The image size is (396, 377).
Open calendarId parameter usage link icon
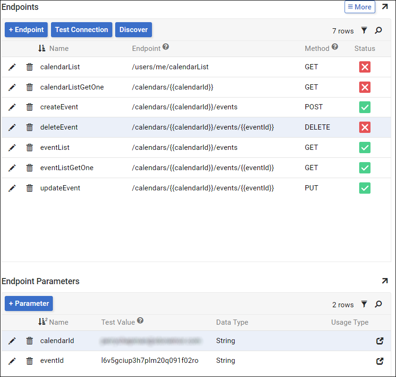pos(379,341)
